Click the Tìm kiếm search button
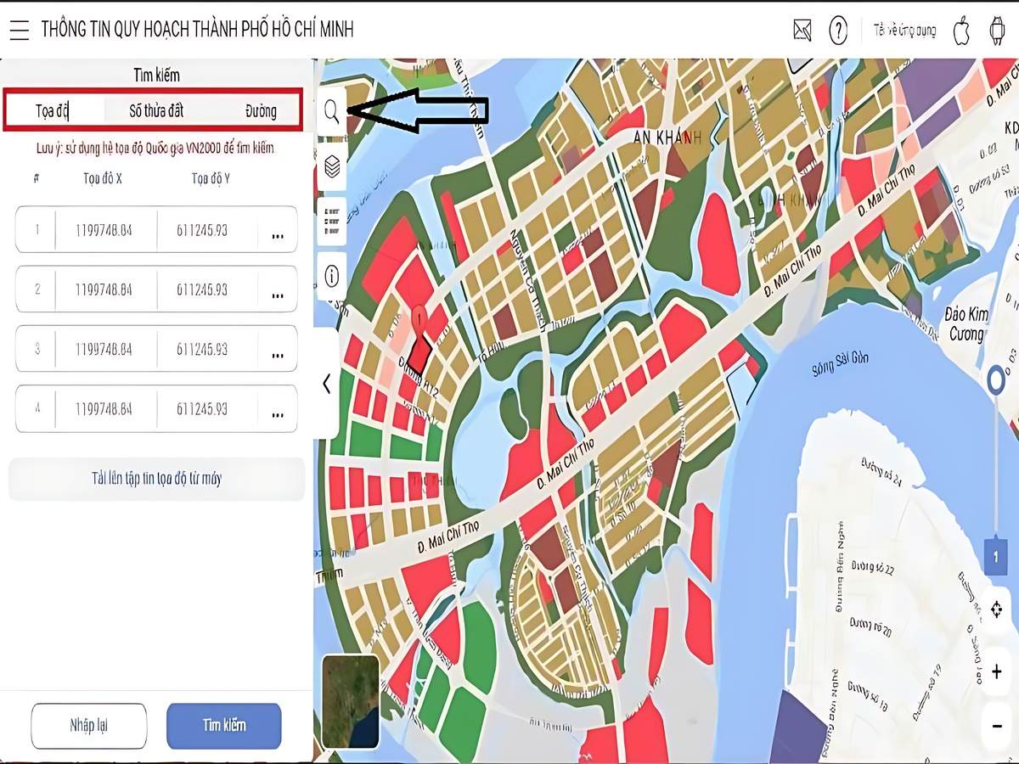1019x764 pixels. [224, 726]
